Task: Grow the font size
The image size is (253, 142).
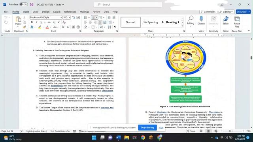Action: click(63, 27)
